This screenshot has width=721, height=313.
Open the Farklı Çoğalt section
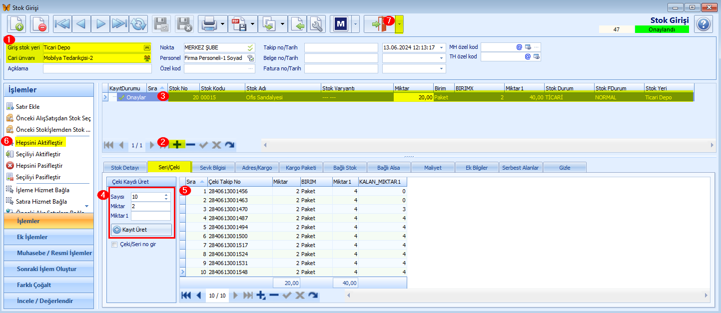tap(48, 285)
